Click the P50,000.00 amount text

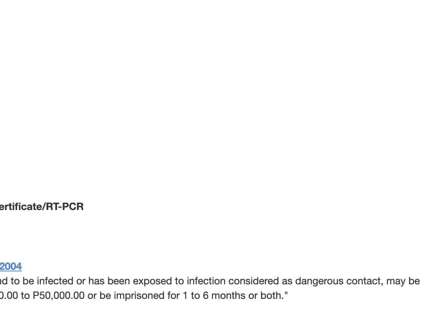tap(59, 296)
